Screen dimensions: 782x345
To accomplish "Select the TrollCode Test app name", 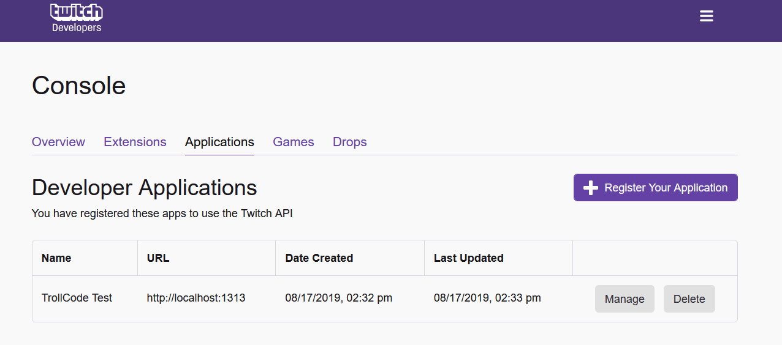I will (x=77, y=298).
